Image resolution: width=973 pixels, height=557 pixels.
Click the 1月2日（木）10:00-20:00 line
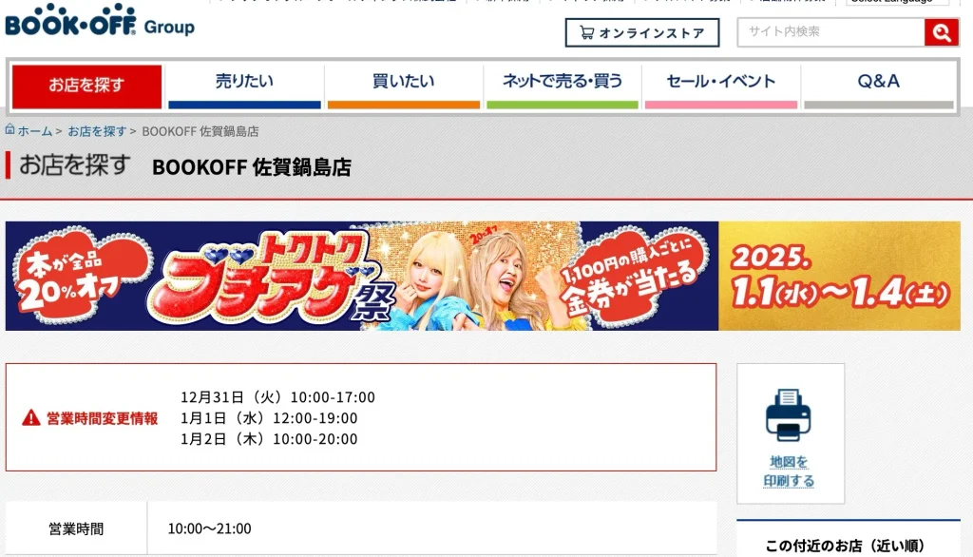269,439
